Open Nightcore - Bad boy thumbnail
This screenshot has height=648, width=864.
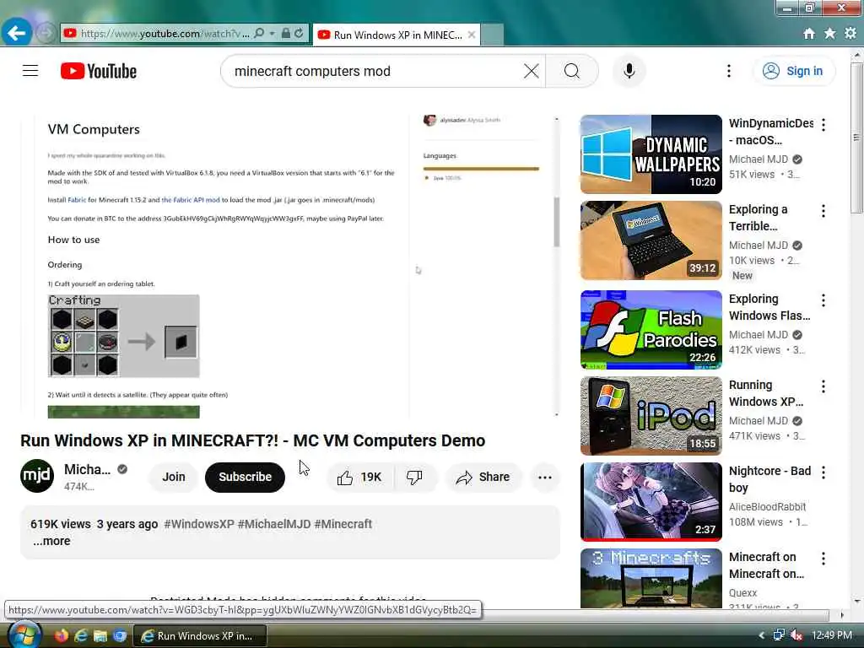(x=651, y=502)
